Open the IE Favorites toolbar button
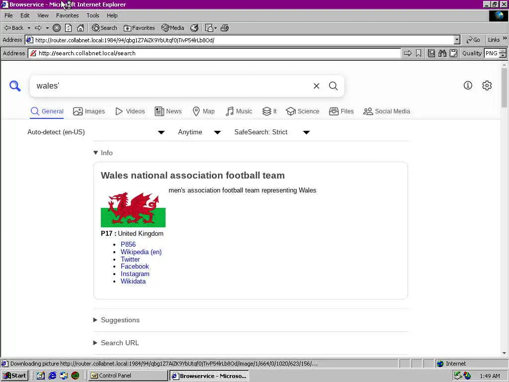Viewport: 509px width, 382px height. (139, 28)
